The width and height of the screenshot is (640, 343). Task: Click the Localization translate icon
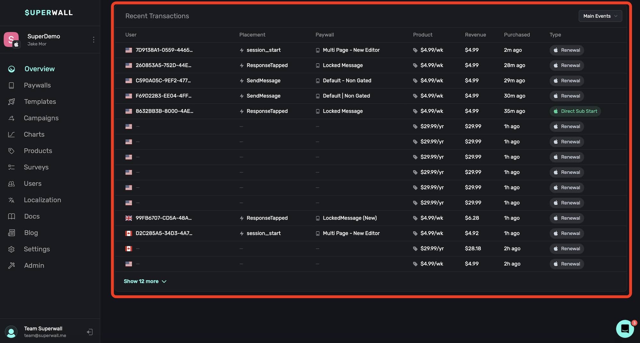tap(12, 200)
